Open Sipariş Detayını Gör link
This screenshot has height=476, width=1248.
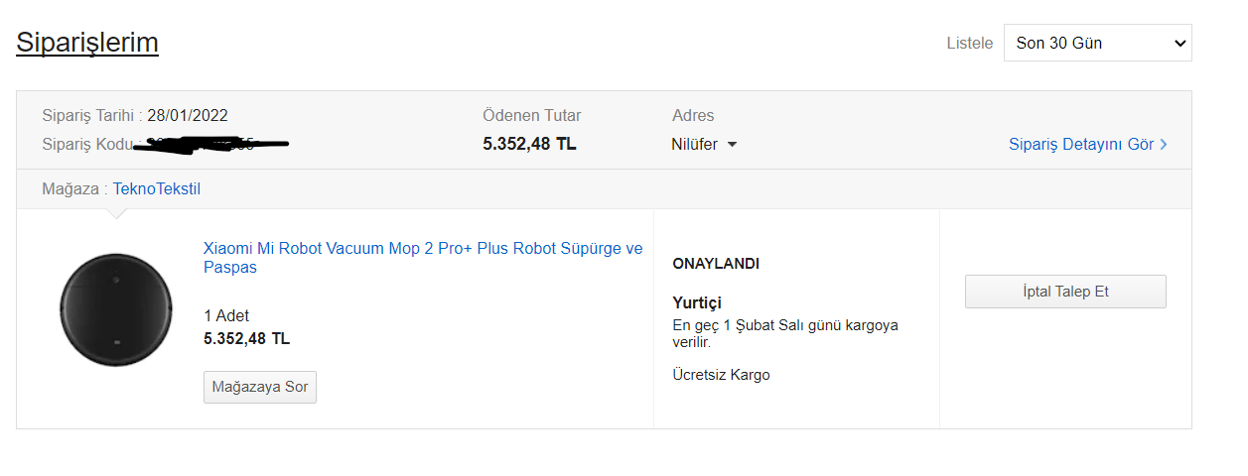(x=1080, y=145)
